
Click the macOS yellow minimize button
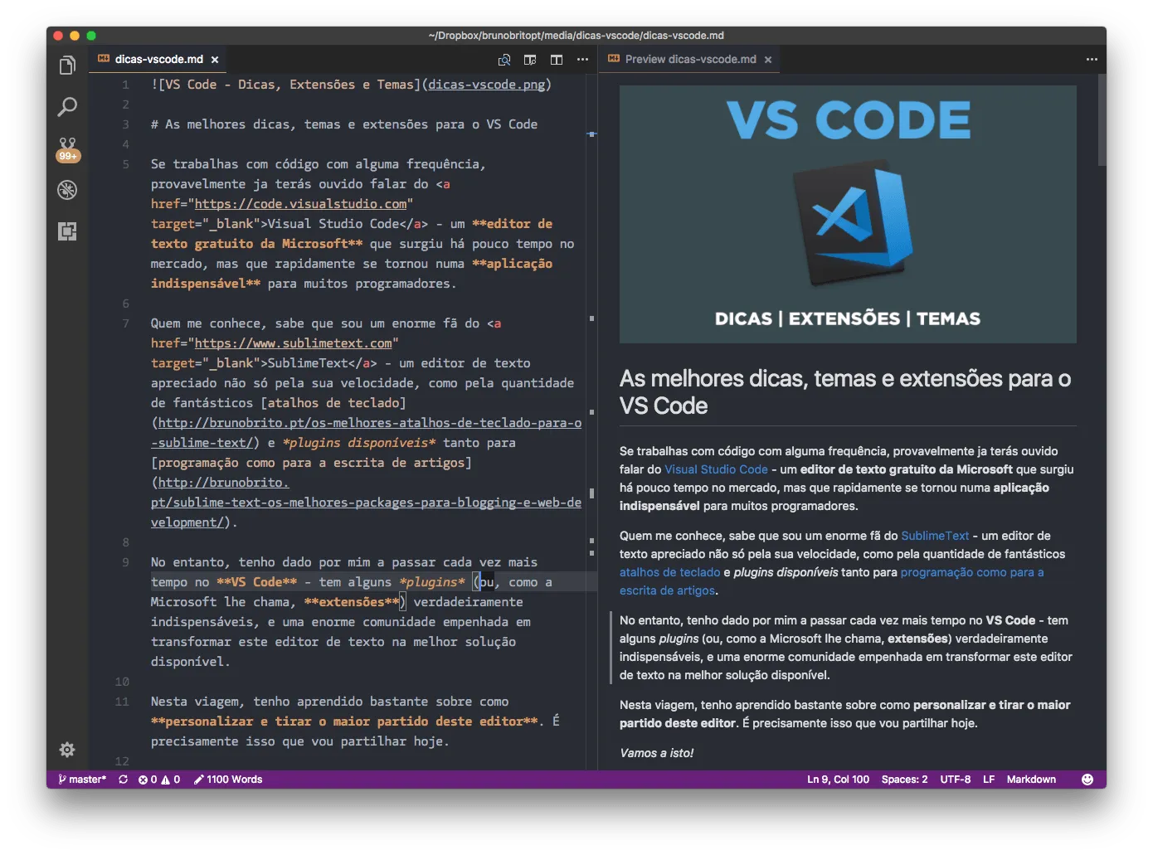(x=75, y=36)
